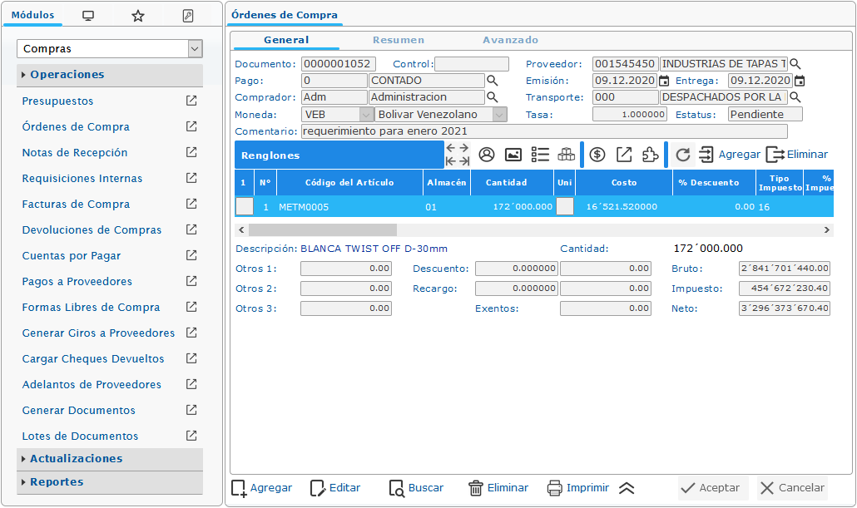Click the grid scrollbar left arrow
Viewport: 857px width, 508px height.
[x=241, y=230]
